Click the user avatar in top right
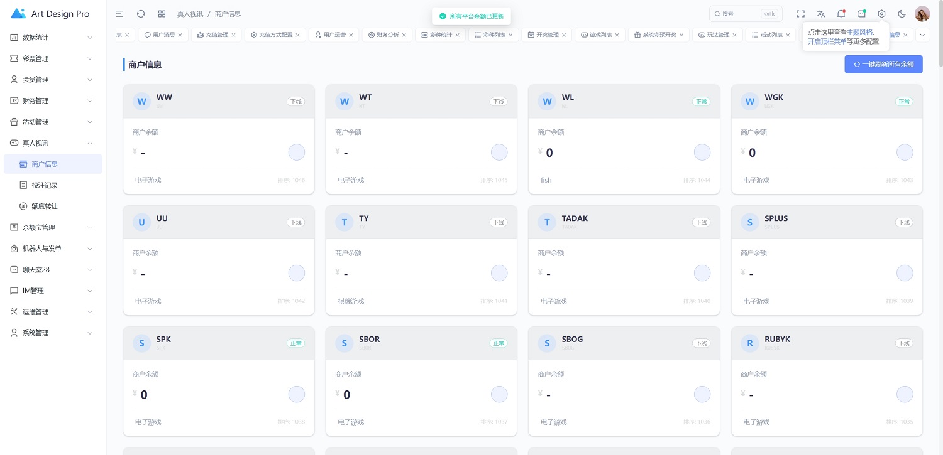The width and height of the screenshot is (943, 455). pyautogui.click(x=922, y=14)
